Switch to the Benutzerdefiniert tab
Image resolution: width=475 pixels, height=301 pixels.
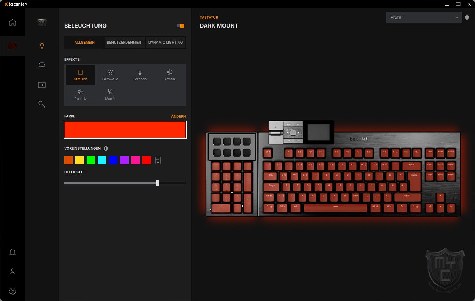(125, 43)
